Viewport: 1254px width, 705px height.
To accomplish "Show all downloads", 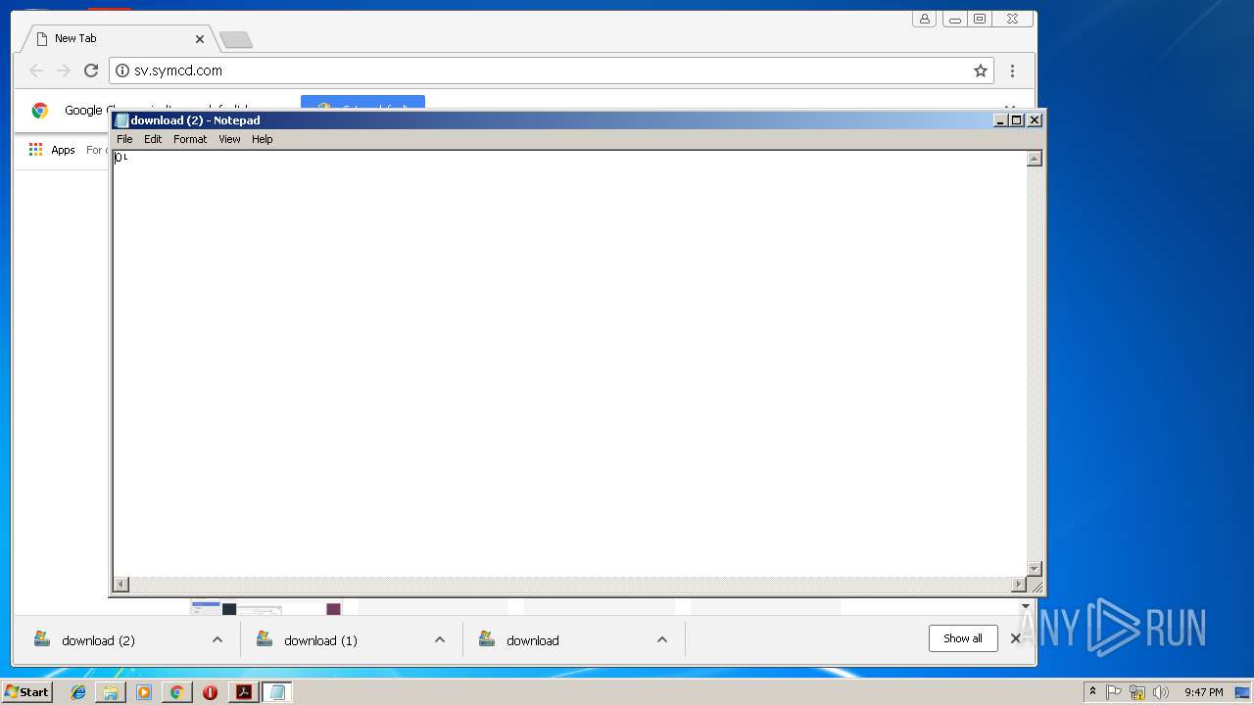I will point(963,638).
